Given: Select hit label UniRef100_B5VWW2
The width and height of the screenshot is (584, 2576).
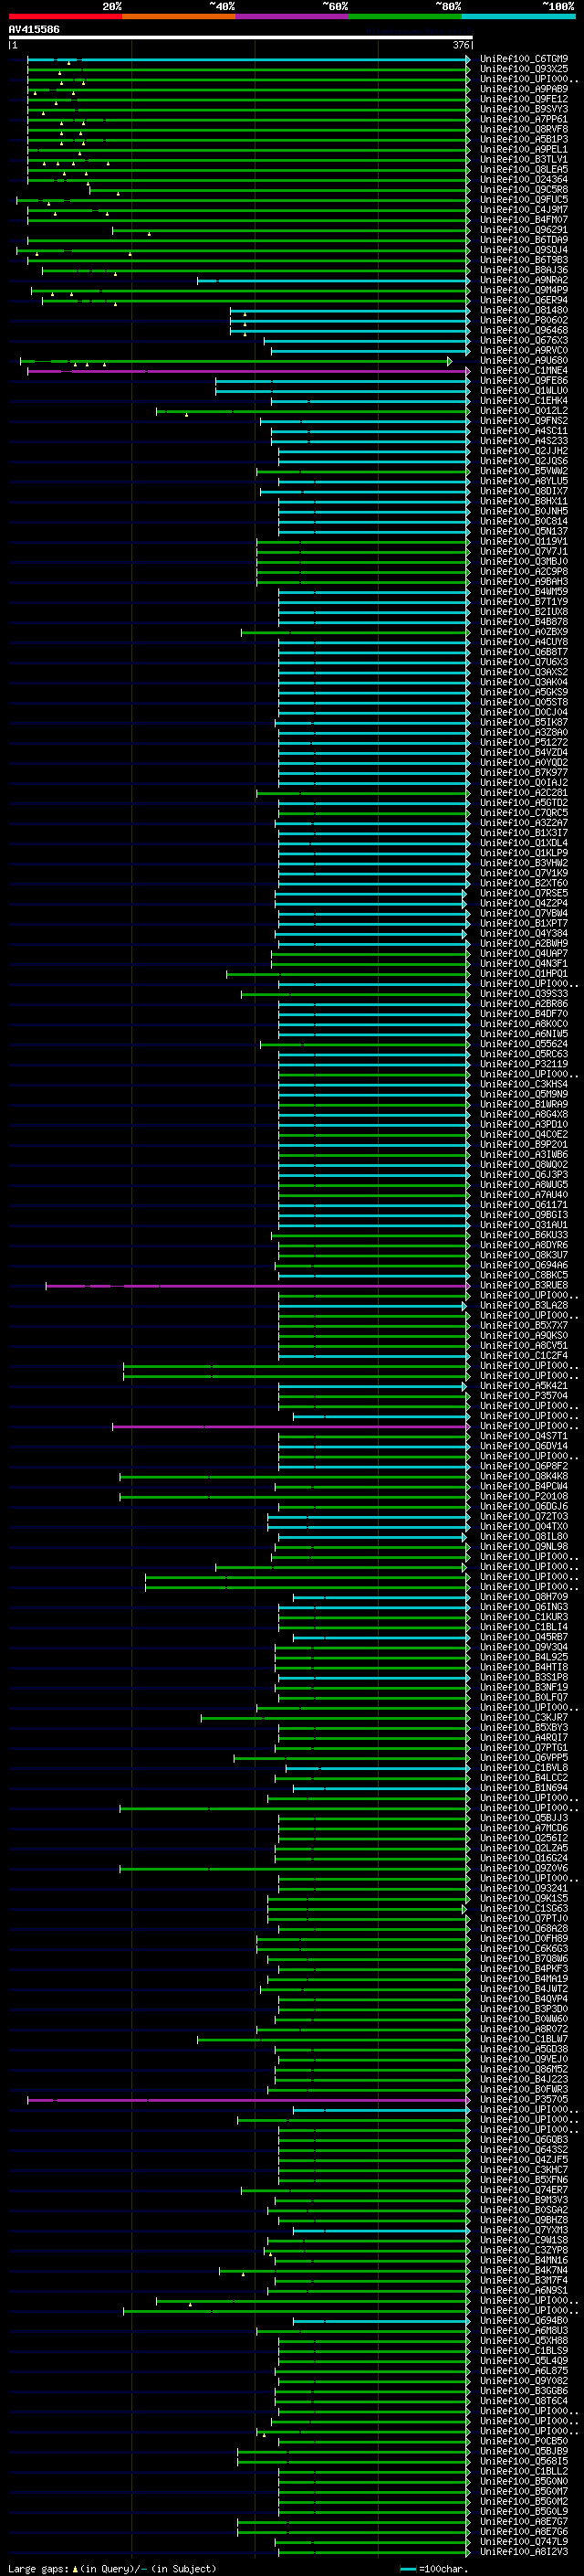Looking at the screenshot, I should tap(523, 471).
